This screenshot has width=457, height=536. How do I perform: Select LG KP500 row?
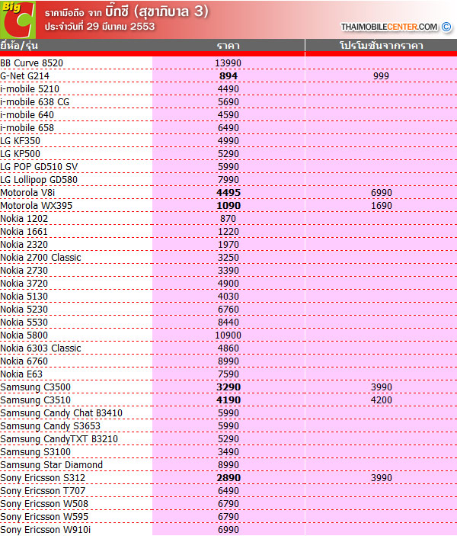click(20, 154)
